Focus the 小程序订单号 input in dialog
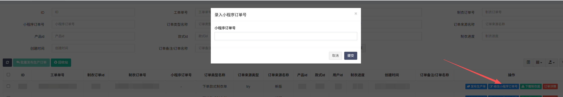563x97 pixels. 286,36
